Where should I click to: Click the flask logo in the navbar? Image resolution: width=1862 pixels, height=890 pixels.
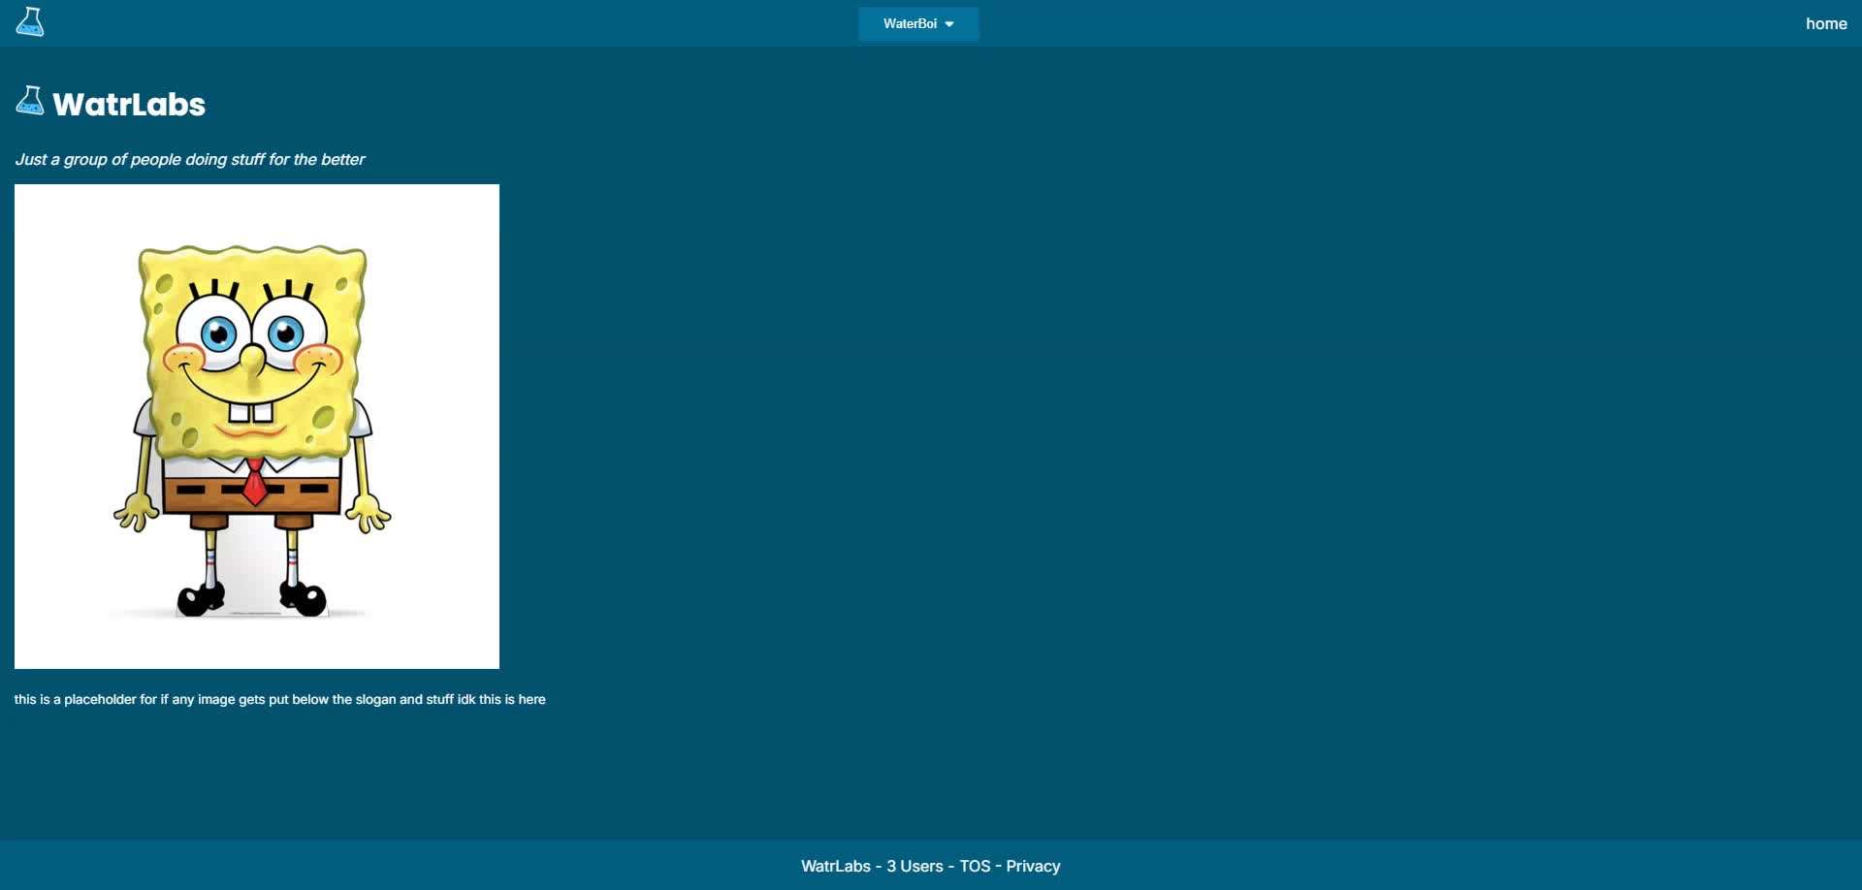click(30, 22)
